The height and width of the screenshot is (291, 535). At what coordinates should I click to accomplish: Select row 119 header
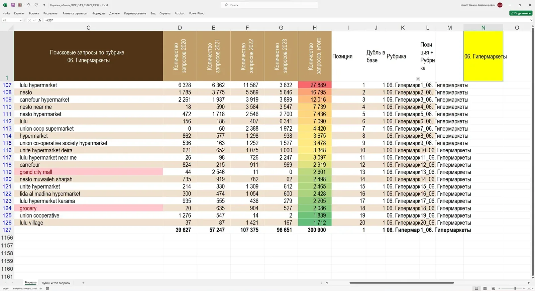[7, 172]
